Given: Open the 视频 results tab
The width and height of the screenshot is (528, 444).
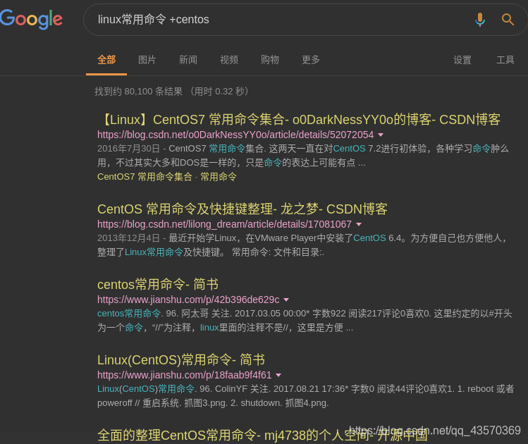Looking at the screenshot, I should click(x=229, y=60).
